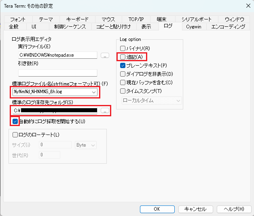Open the ローカルタイム timestamp dropdown
This screenshot has height=216, width=254.
[x=177, y=100]
